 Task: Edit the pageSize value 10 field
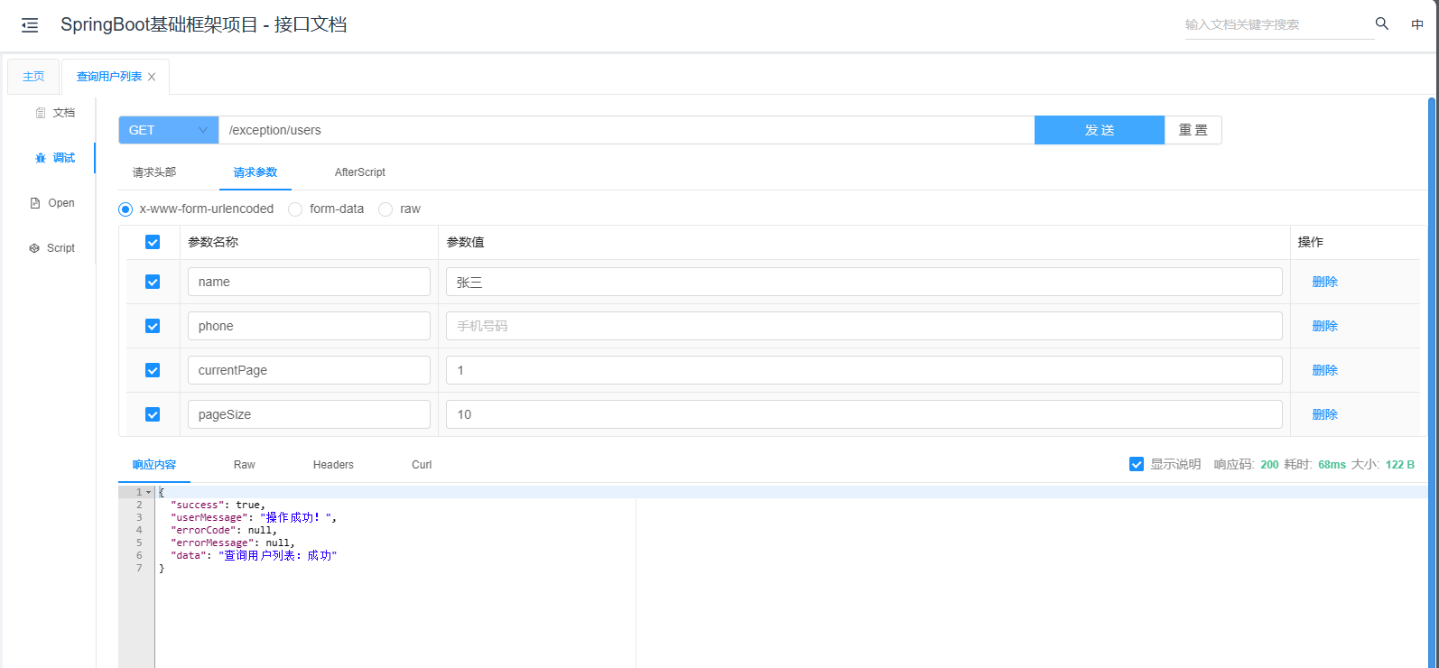coord(864,414)
